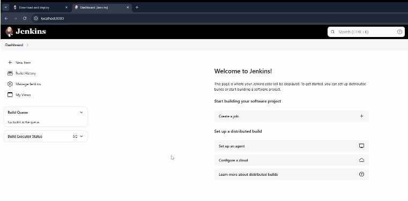
Task: Go forward in browser history
Action: [16, 18]
